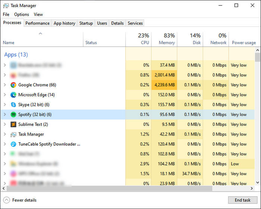This screenshot has height=209, width=261.
Task: Sort by the Status column header
Action: click(x=104, y=39)
